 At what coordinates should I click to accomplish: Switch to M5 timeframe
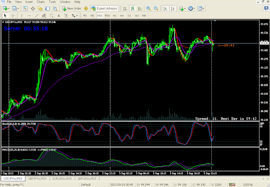point(92,16)
